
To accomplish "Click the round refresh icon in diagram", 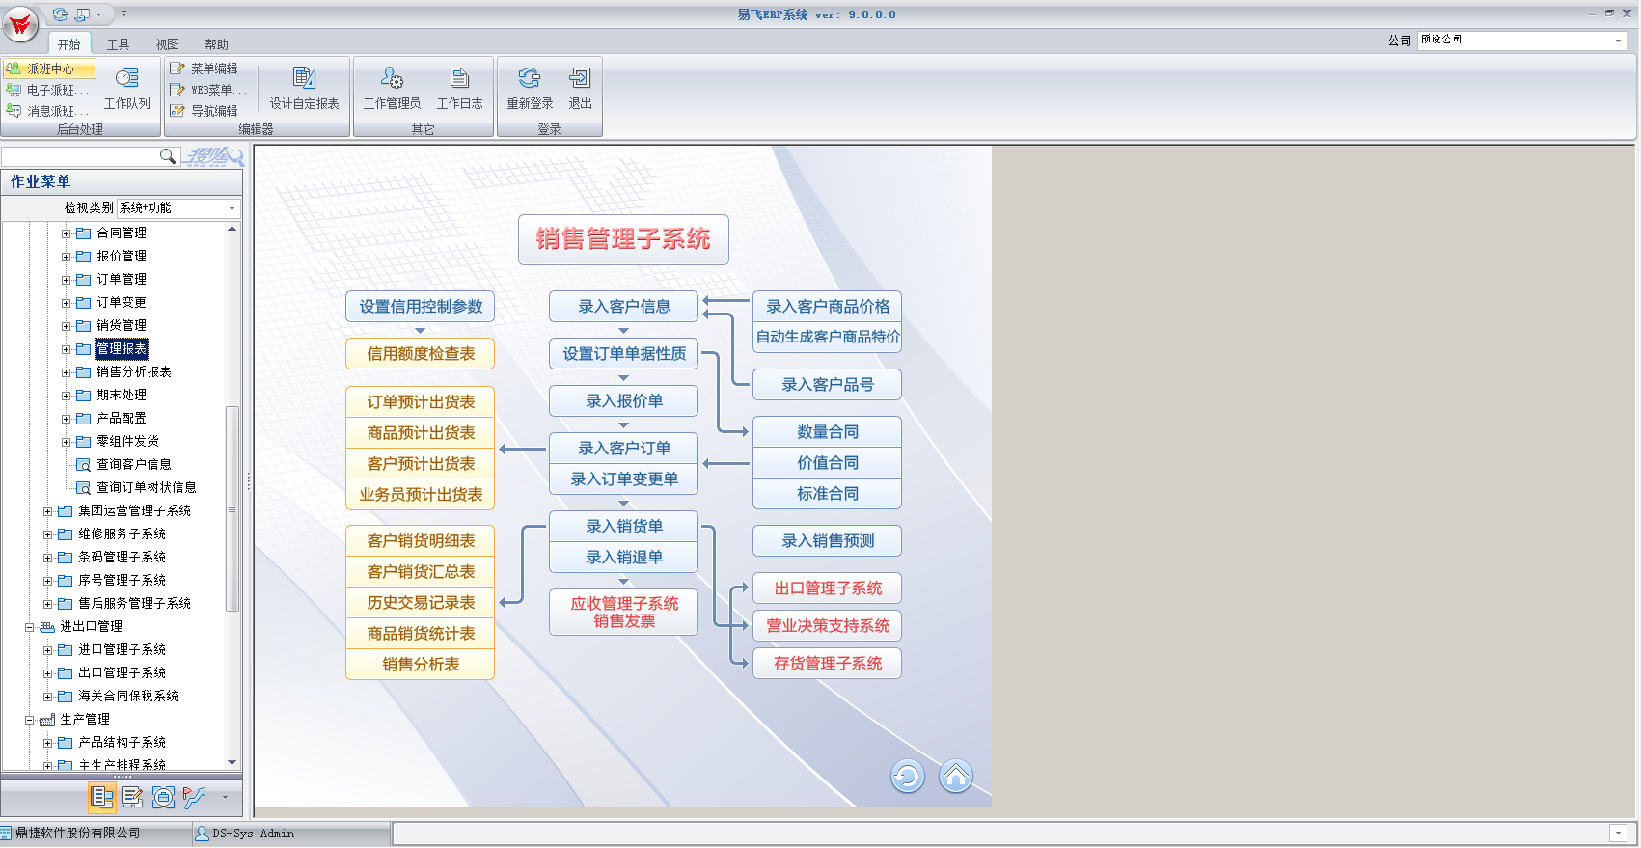I will pos(907,776).
